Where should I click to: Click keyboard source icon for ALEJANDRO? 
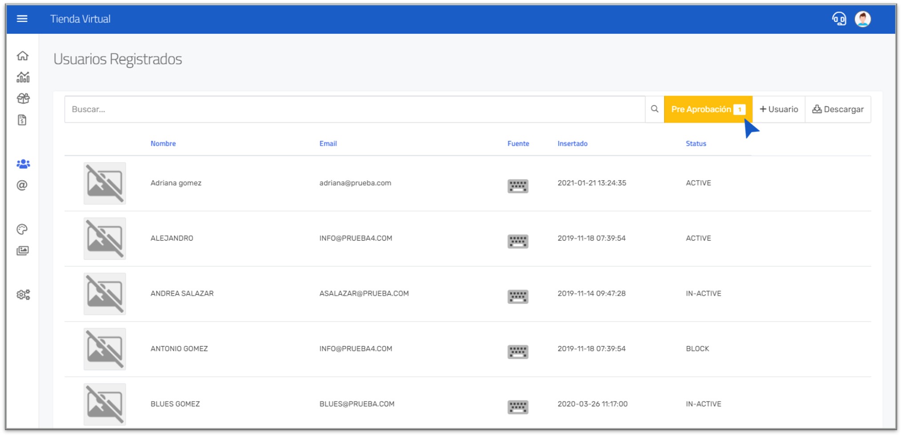518,241
